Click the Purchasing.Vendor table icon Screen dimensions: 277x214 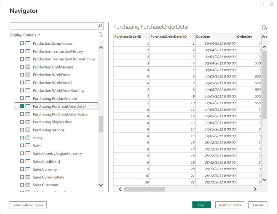(28, 130)
